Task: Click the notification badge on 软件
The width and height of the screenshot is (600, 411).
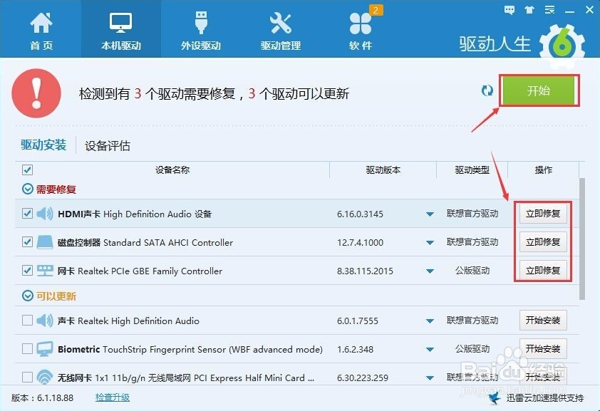Action: pos(376,10)
